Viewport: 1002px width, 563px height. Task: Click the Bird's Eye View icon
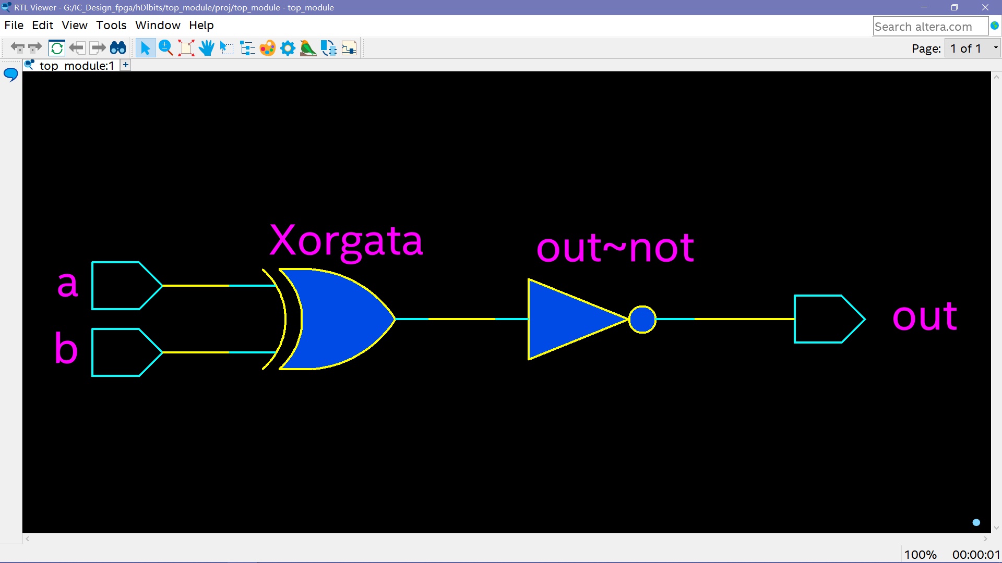click(x=308, y=48)
